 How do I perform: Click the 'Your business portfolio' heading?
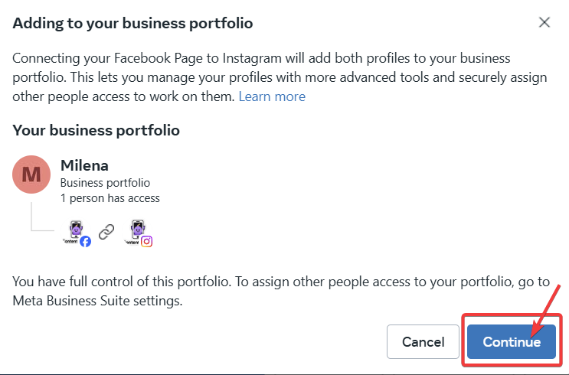(x=96, y=130)
